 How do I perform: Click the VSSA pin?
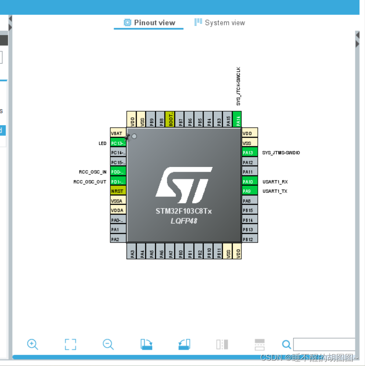[x=118, y=200]
